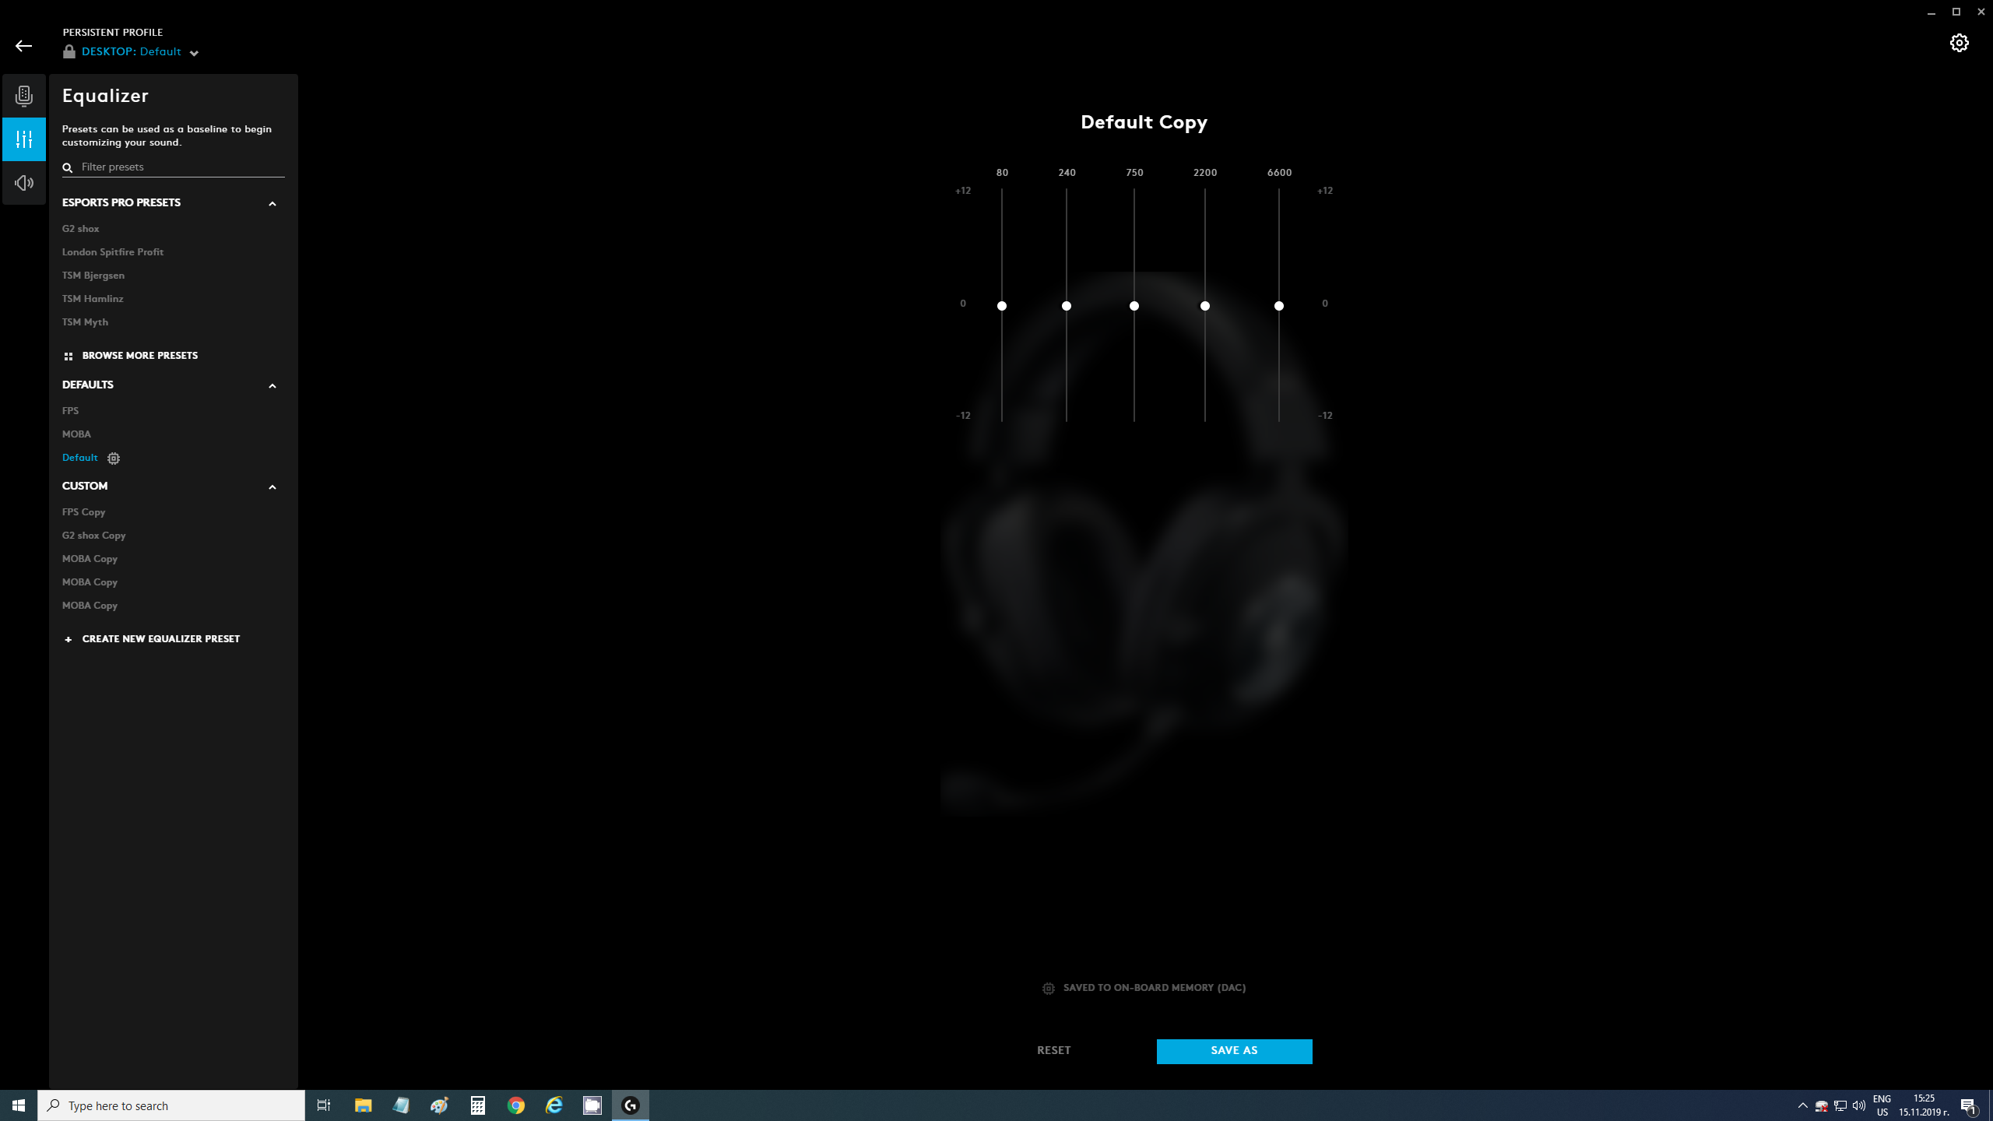
Task: Click the on-board memory chip icon beside Default
Action: [x=114, y=459]
